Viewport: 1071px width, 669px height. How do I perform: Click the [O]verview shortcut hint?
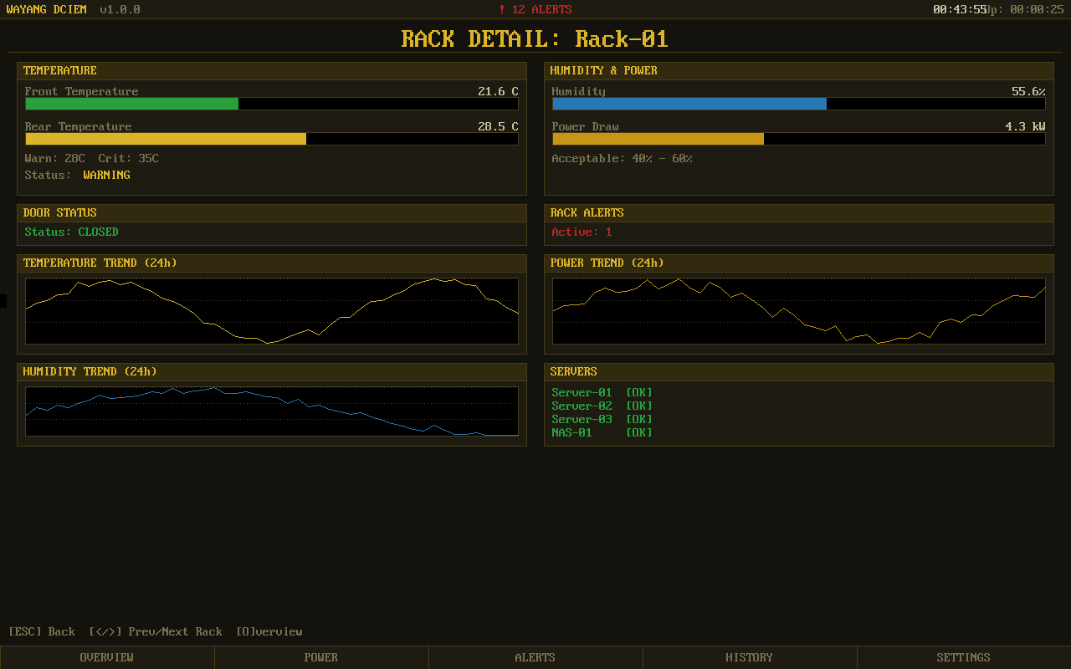(269, 631)
